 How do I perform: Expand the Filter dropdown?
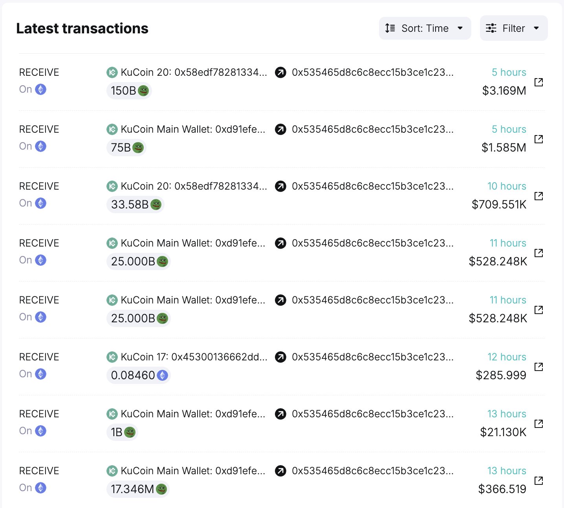click(x=513, y=28)
